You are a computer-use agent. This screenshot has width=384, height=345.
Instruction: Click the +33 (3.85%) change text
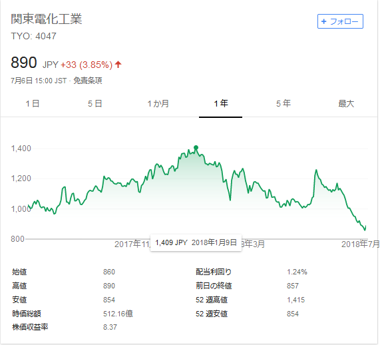click(87, 65)
